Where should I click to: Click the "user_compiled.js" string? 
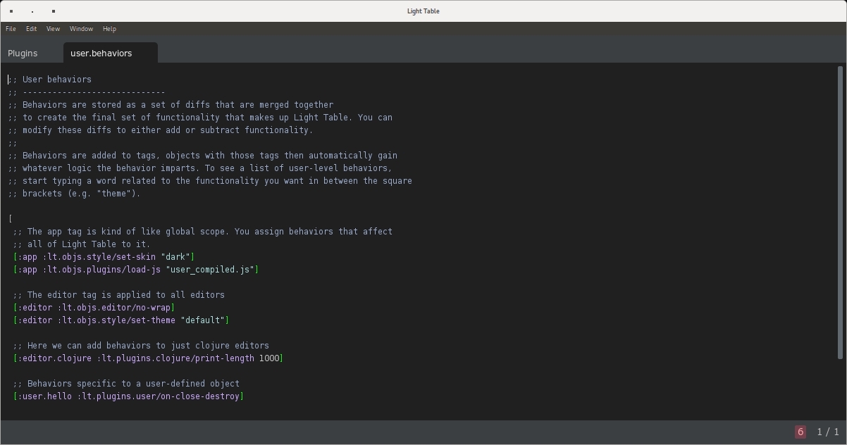[210, 270]
